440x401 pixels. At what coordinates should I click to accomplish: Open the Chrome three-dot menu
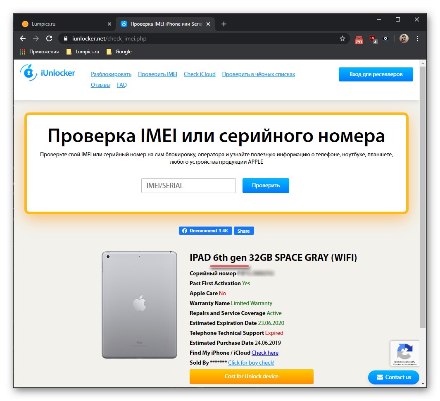click(417, 39)
